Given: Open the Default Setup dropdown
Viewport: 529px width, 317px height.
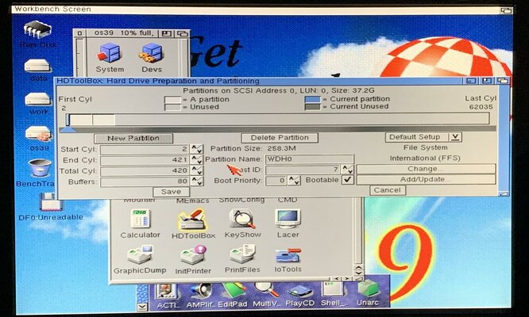Looking at the screenshot, I should click(423, 137).
